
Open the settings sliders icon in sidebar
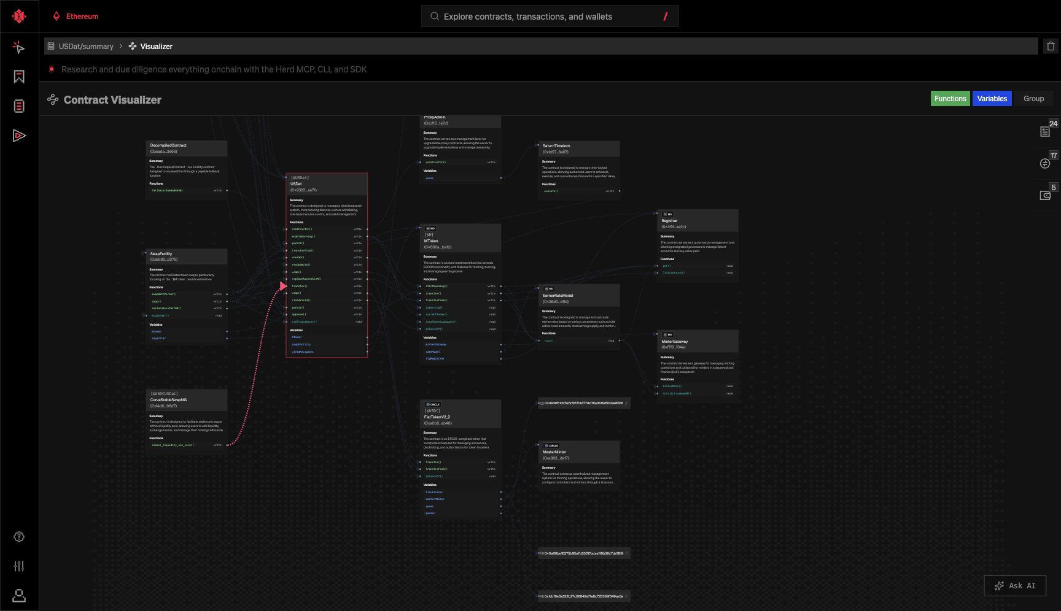click(x=19, y=566)
